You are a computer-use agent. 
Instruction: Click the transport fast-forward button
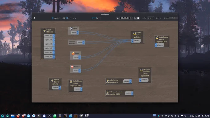coord(132,18)
